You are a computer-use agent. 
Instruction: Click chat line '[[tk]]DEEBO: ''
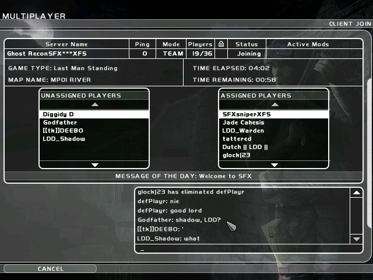(160, 229)
